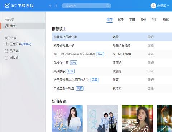Screen dimensions: 172x132
Task: Select song 谁不是过着坎坎坷坷的人生
Action: [71, 80]
